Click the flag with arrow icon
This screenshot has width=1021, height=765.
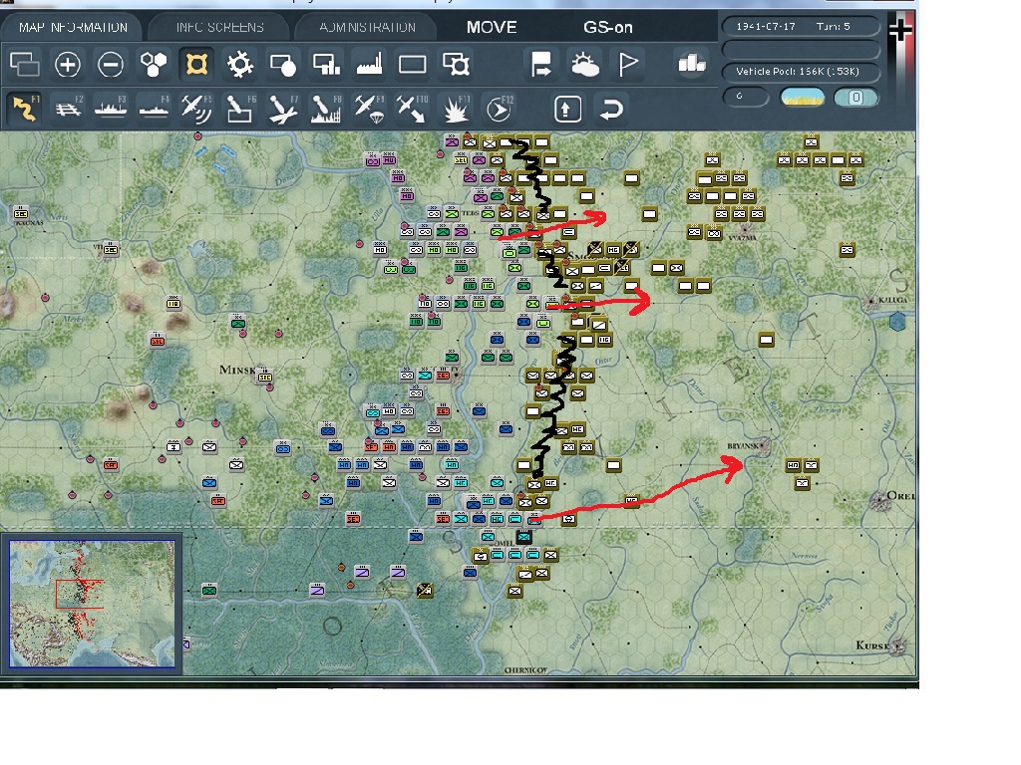[540, 65]
